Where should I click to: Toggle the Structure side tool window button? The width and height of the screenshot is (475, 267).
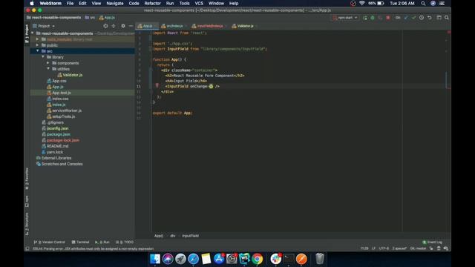(27, 224)
